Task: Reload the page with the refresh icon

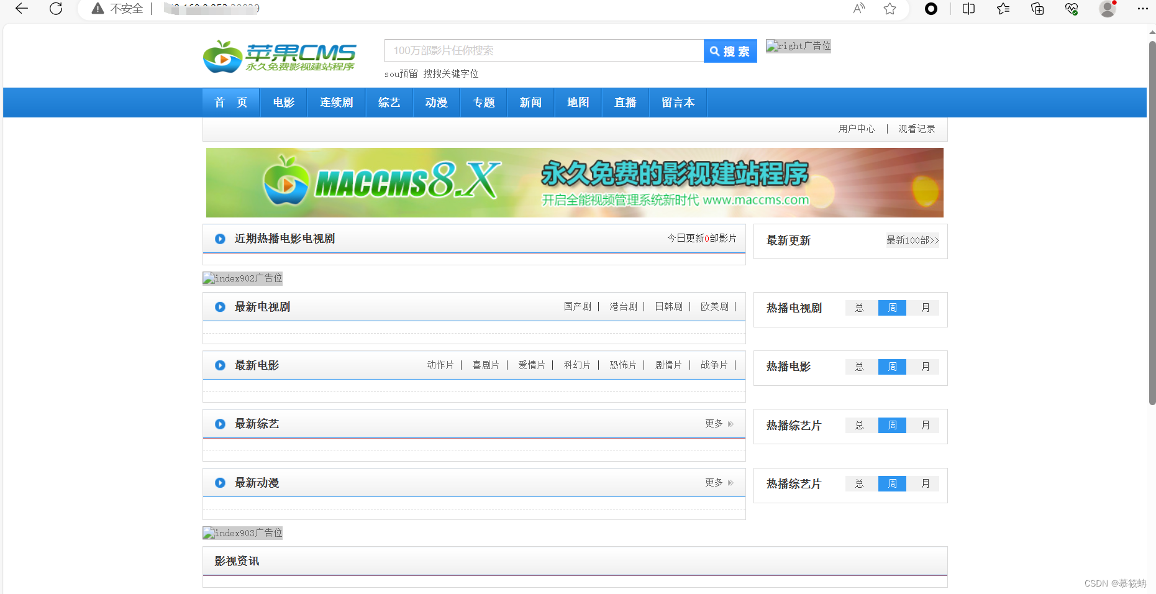Action: [56, 9]
